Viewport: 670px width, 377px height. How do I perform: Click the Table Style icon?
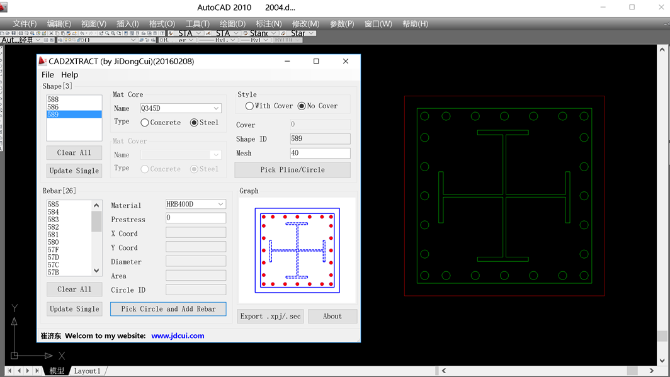(x=246, y=33)
